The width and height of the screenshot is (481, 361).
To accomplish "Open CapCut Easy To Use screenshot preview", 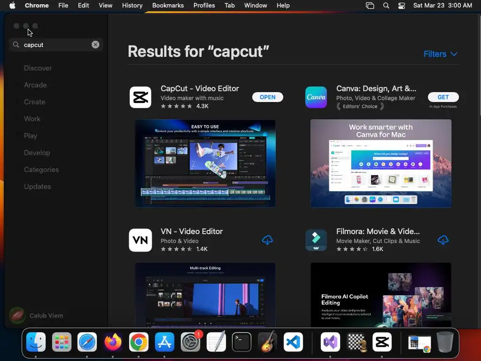I will (205, 164).
